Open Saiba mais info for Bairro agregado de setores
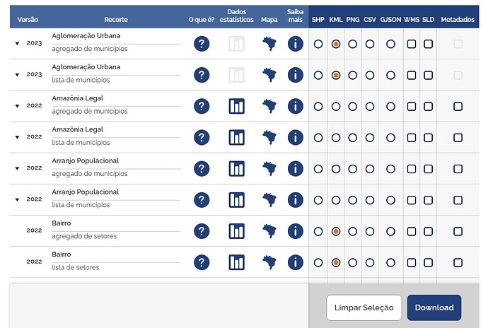 [296, 231]
